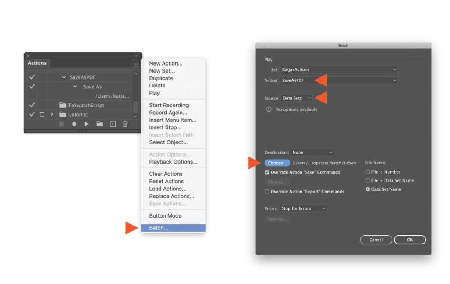Open the Action dropdown showing SaveAsPDF
The height and width of the screenshot is (284, 450).
coord(339,80)
